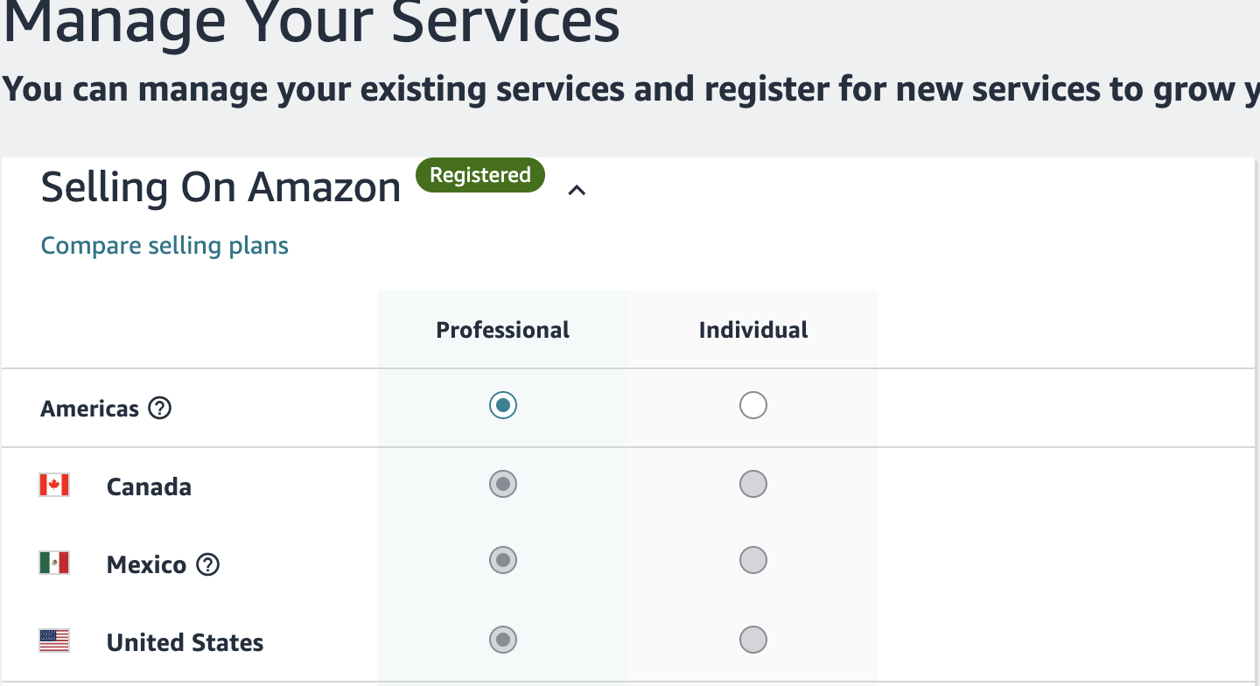Choose the Individual radio for Canada
The width and height of the screenshot is (1260, 686).
point(752,484)
